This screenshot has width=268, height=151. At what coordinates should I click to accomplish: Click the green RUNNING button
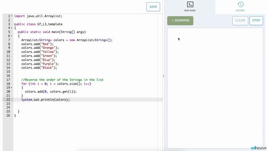[x=180, y=21]
